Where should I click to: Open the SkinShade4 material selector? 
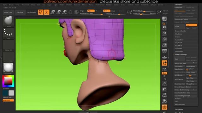9,69
